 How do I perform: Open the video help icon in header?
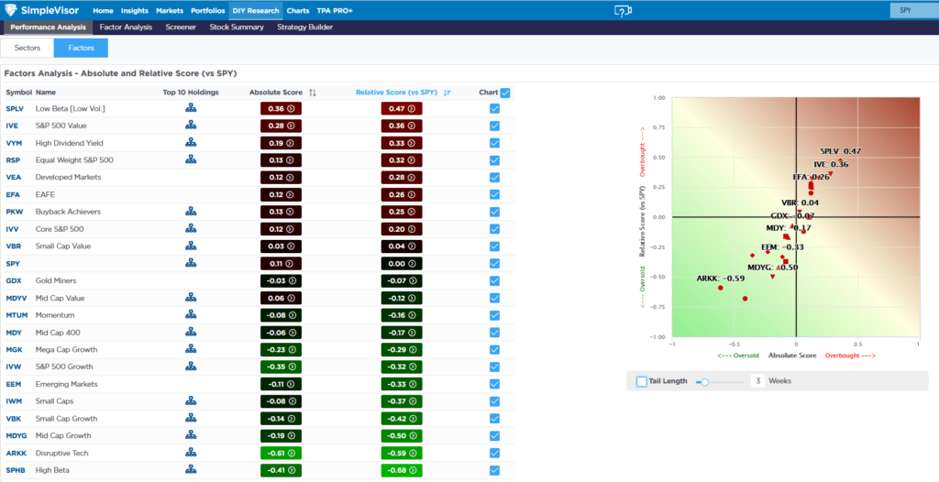point(623,10)
